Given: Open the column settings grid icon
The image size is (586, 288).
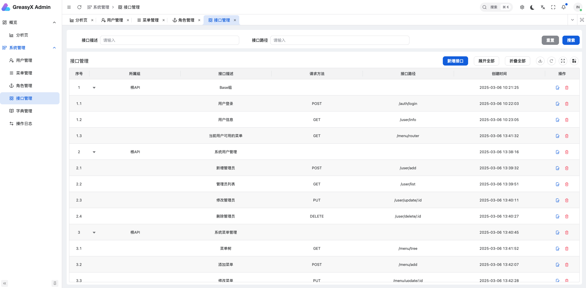Looking at the screenshot, I should (x=574, y=61).
